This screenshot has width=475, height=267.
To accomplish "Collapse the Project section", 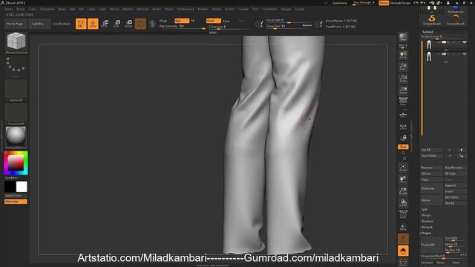I will coord(426,233).
